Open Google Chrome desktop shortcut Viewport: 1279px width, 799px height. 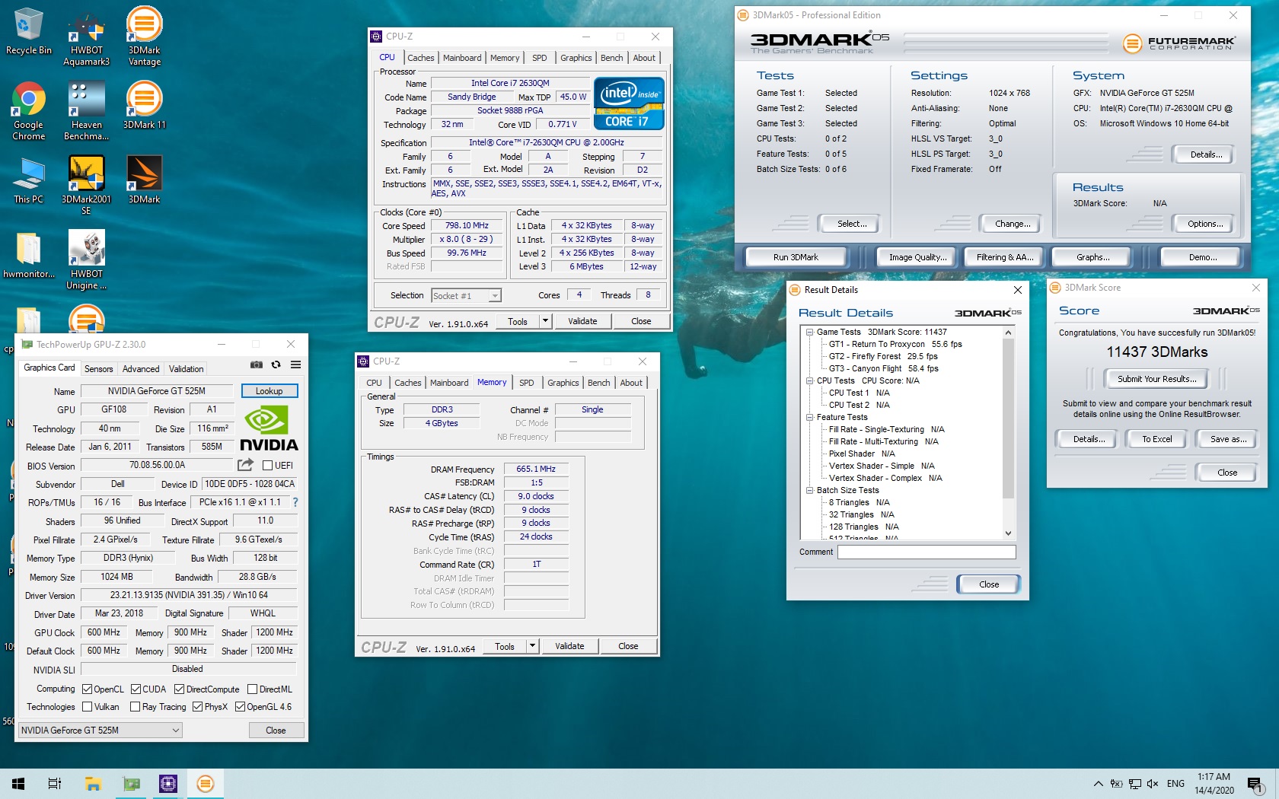(x=28, y=111)
